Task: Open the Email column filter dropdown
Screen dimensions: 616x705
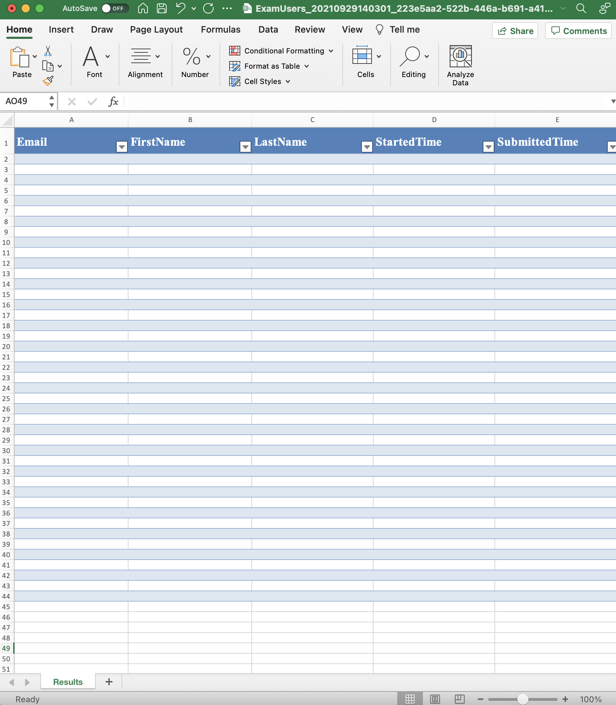Action: tap(122, 147)
